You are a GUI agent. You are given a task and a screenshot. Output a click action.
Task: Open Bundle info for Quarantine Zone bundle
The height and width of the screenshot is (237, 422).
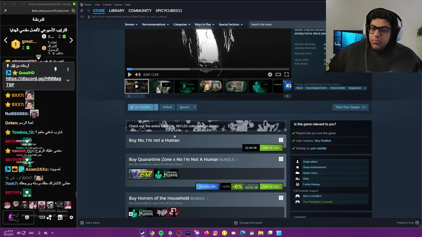pos(207,187)
